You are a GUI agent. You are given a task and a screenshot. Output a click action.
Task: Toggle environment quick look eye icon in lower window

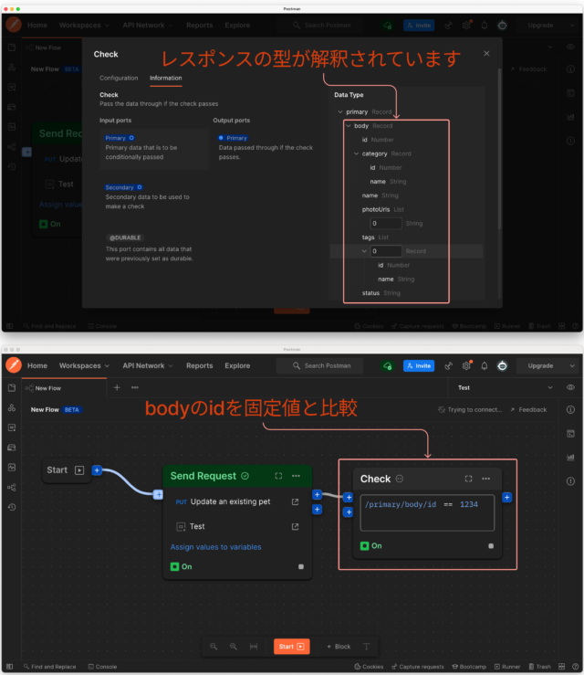(570, 387)
